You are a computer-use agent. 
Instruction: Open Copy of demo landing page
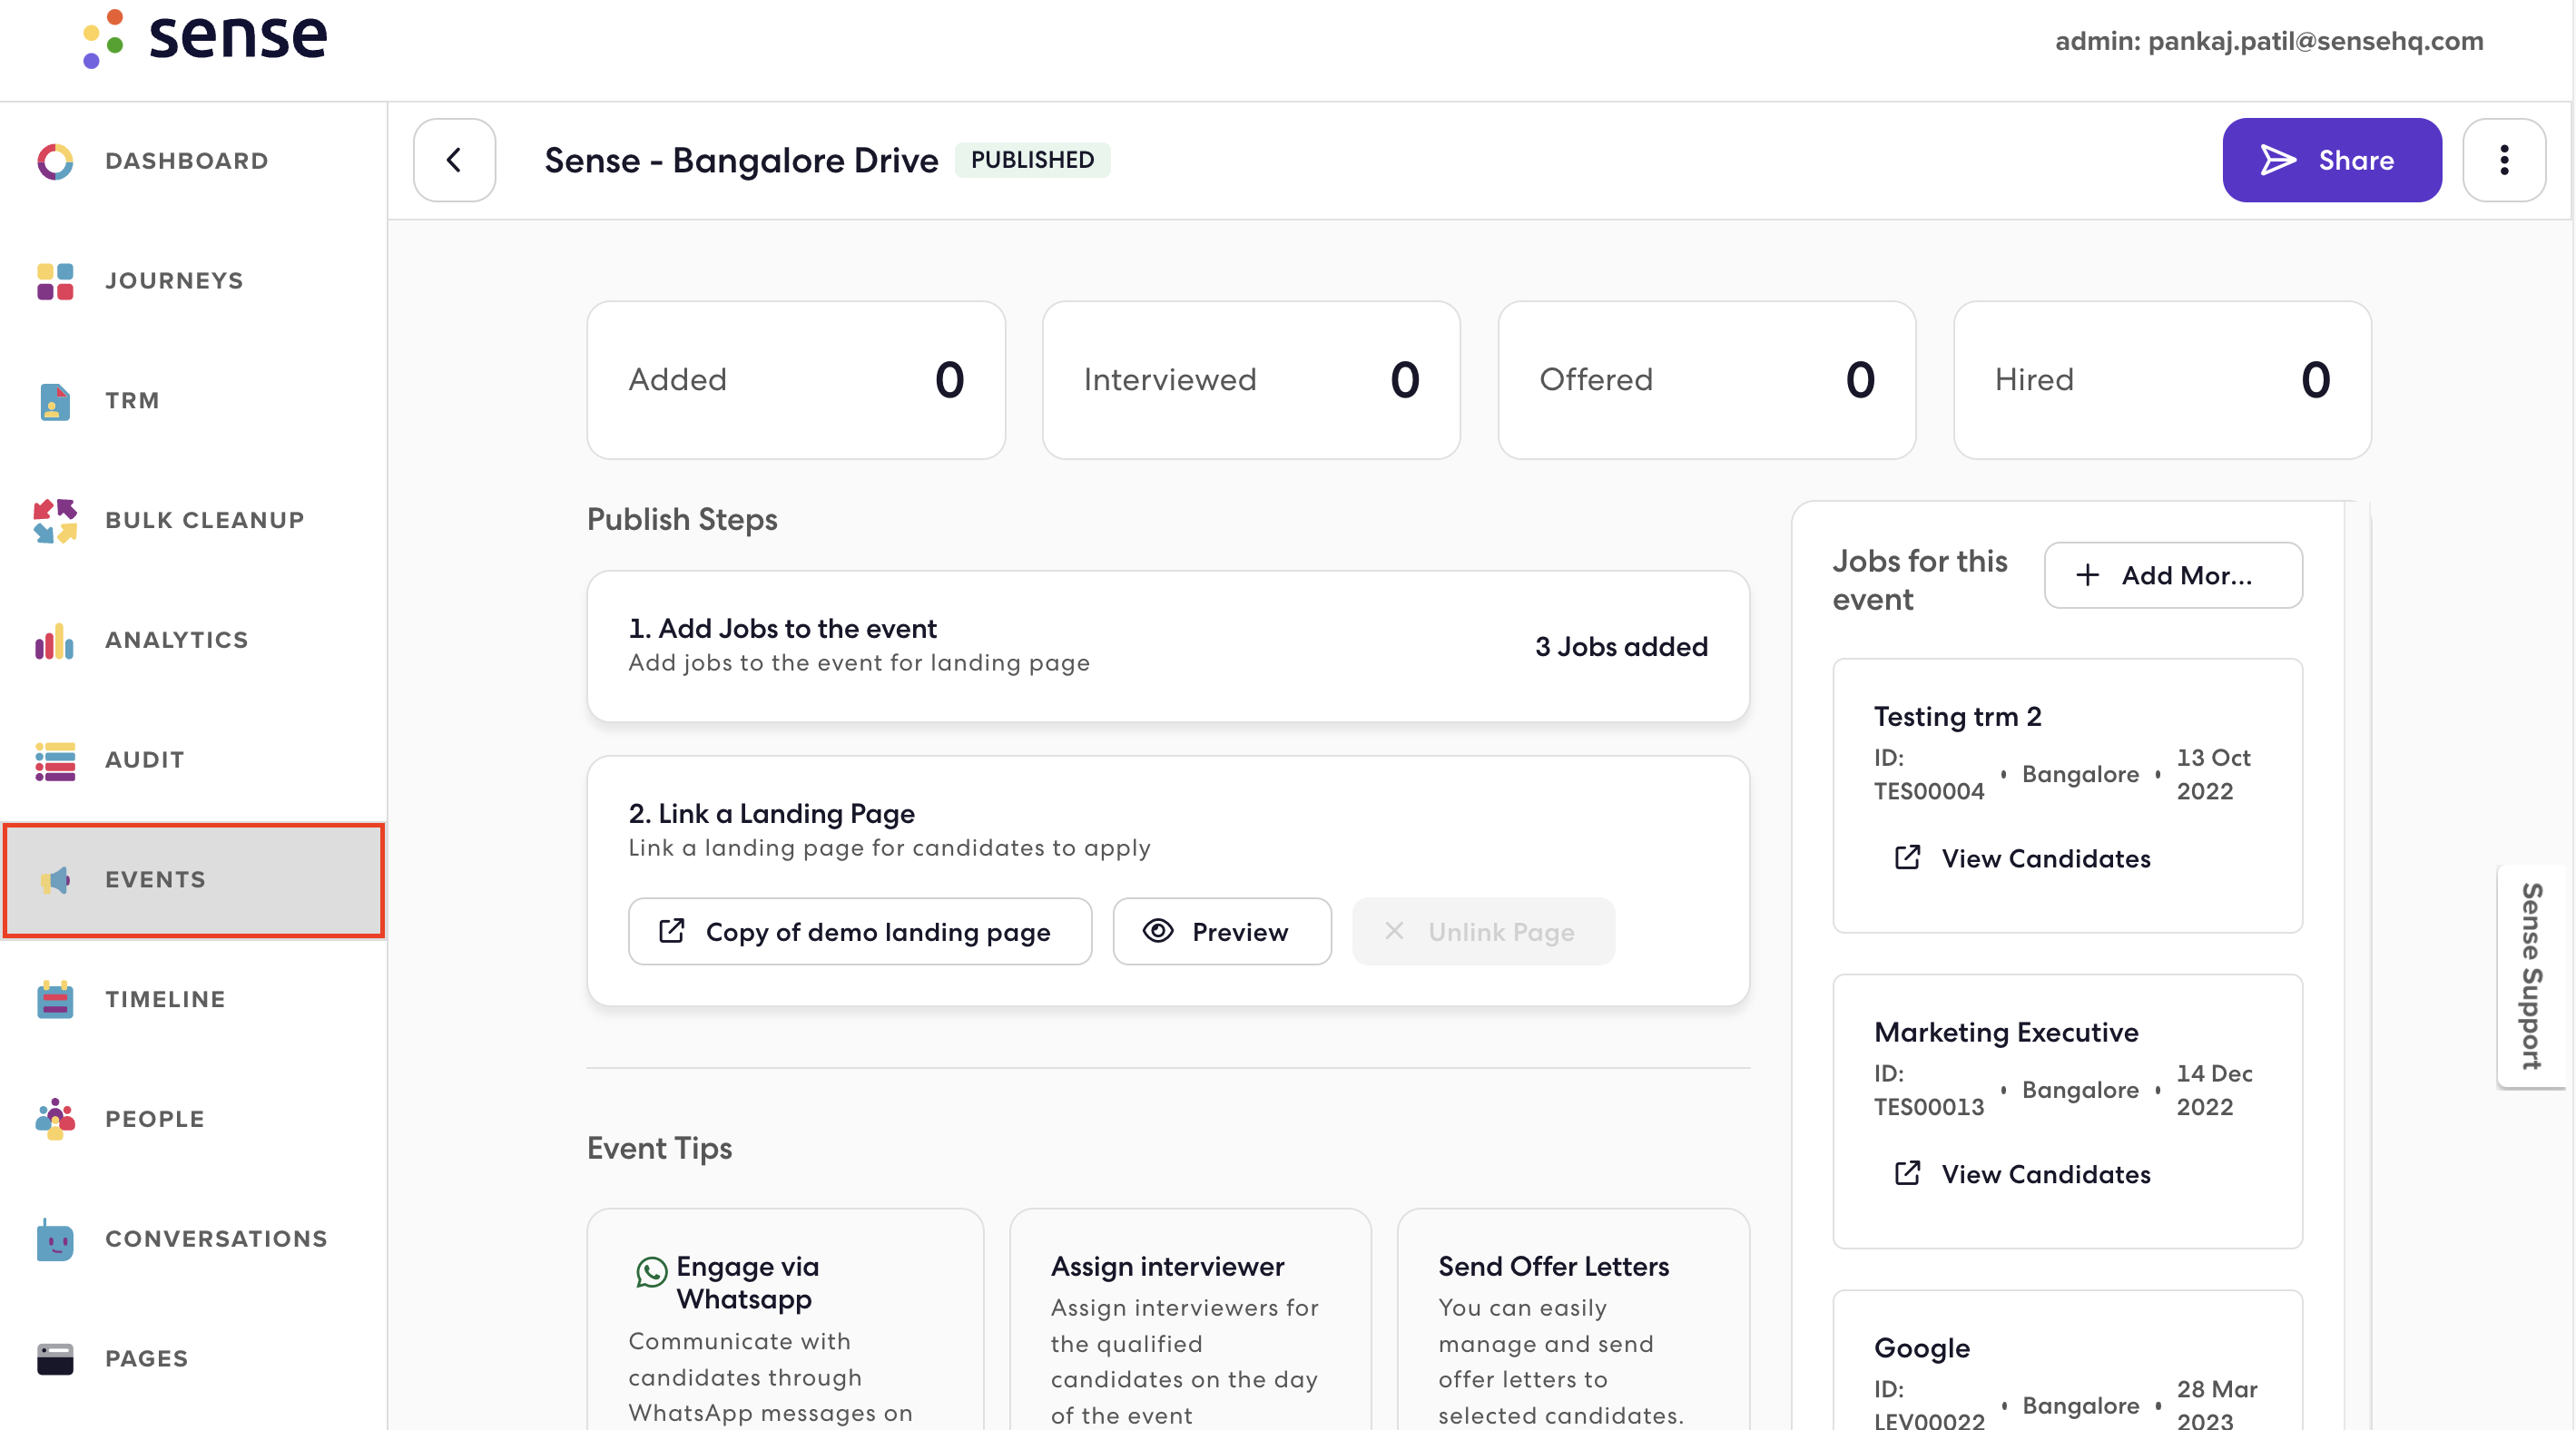tap(859, 931)
